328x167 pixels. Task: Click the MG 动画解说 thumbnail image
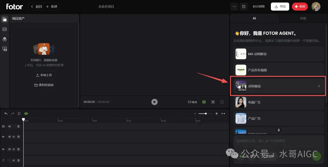[x=241, y=54]
